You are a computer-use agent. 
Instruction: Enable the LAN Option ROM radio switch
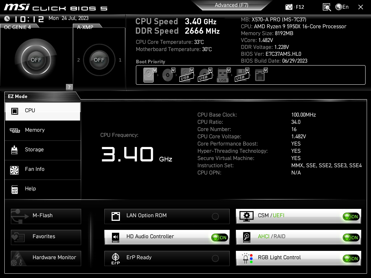(215, 216)
